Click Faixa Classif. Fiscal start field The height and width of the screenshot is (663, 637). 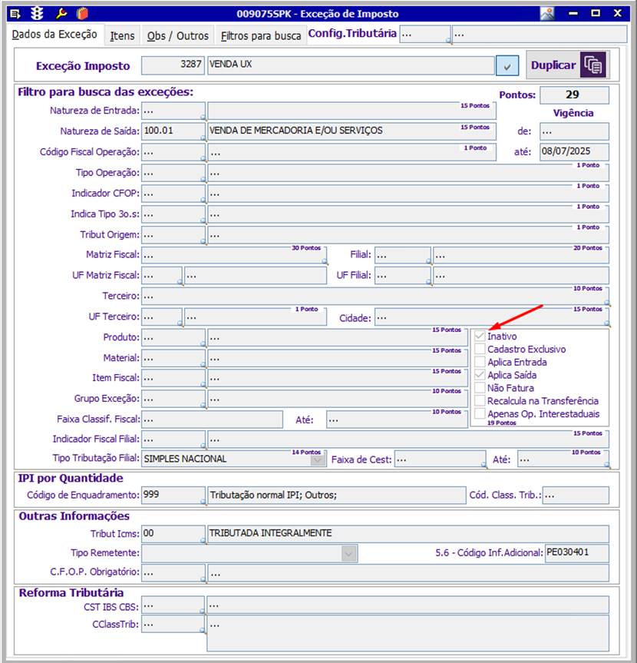click(x=212, y=419)
